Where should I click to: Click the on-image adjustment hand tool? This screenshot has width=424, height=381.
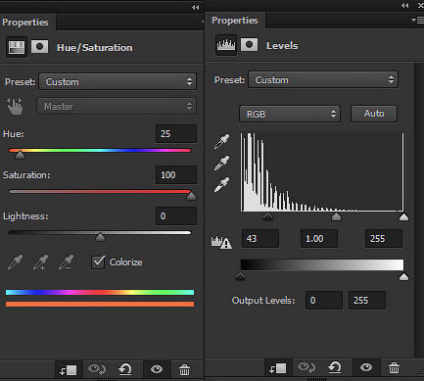click(x=15, y=106)
